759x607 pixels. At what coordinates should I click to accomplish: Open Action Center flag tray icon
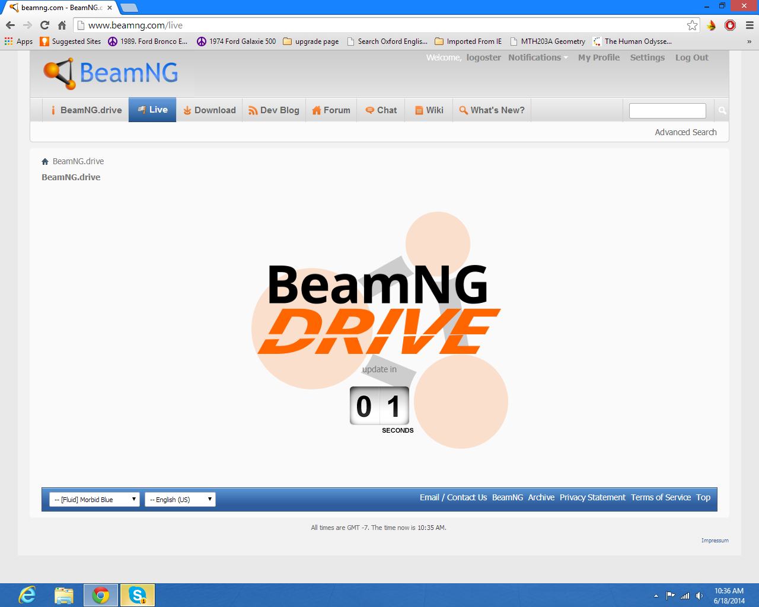coord(670,596)
